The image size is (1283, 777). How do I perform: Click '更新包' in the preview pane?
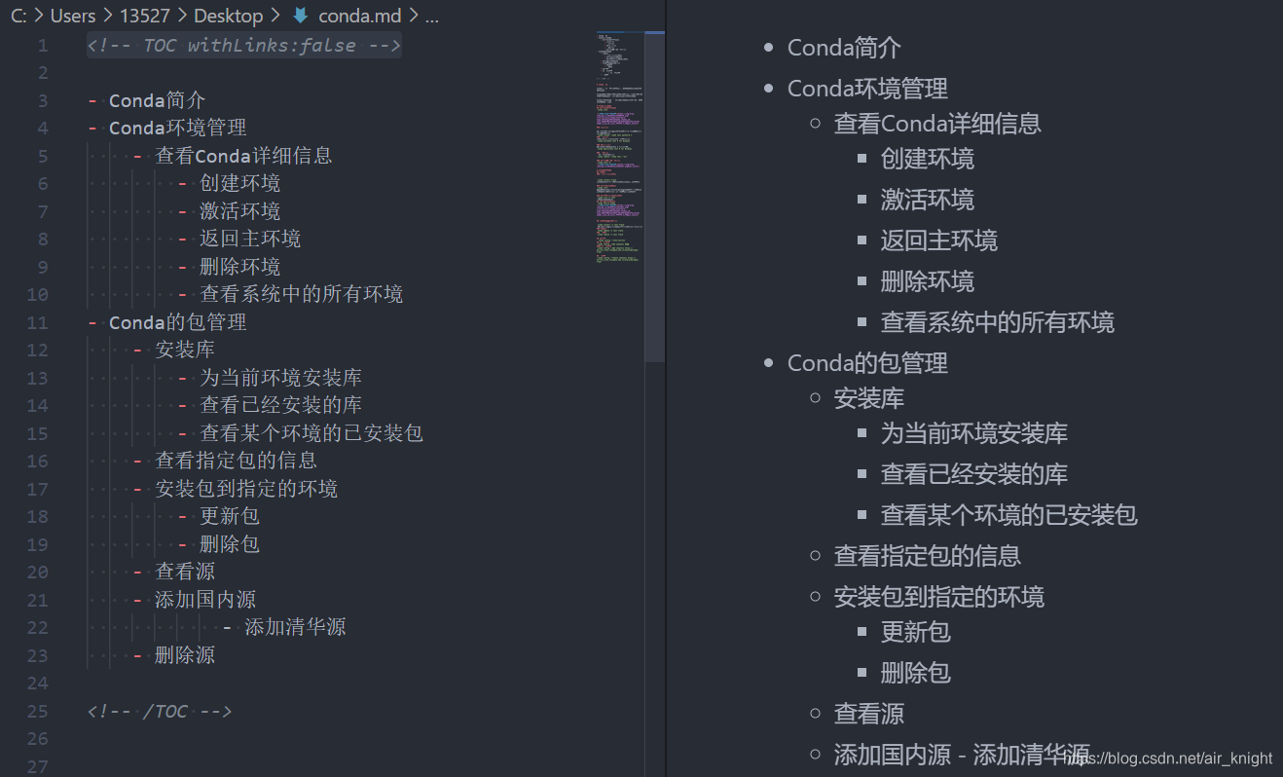(x=916, y=632)
